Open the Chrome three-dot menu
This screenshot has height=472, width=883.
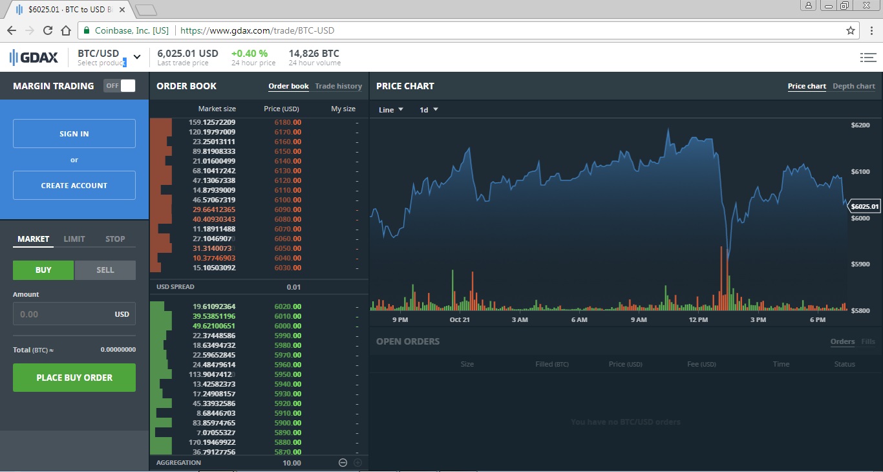(x=871, y=30)
